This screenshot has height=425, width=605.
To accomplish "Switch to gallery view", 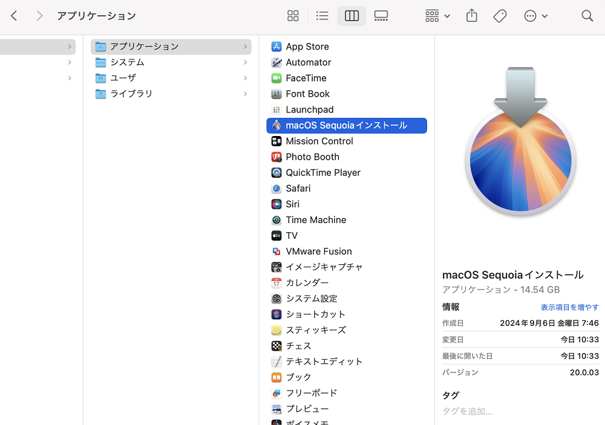I will pos(381,16).
